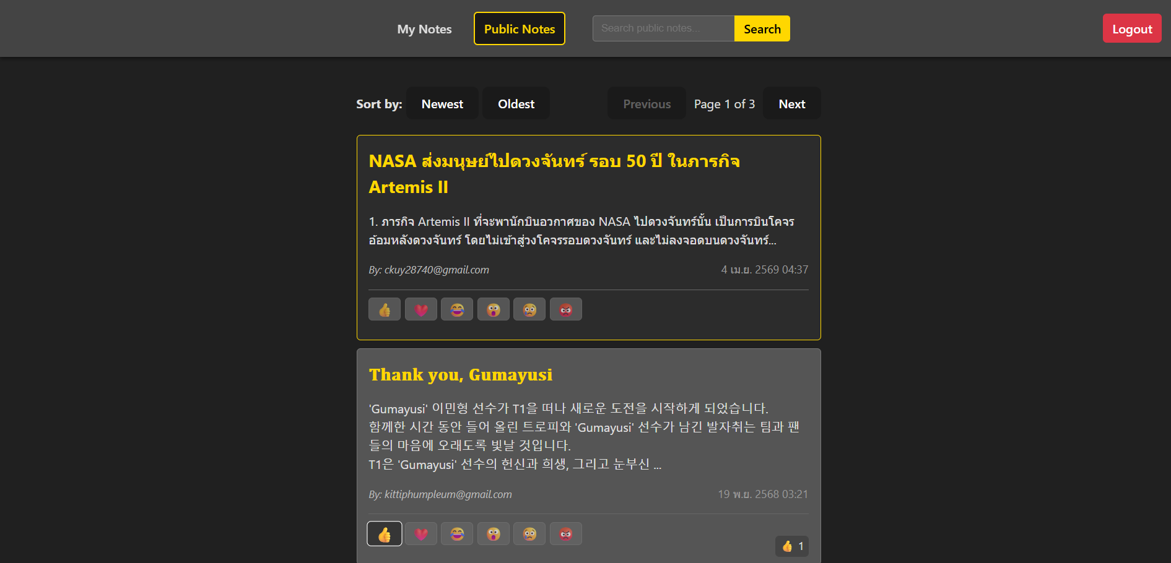React thumbs up on the NASA Artemis note
Viewport: 1171px width, 563px height.
coord(385,309)
